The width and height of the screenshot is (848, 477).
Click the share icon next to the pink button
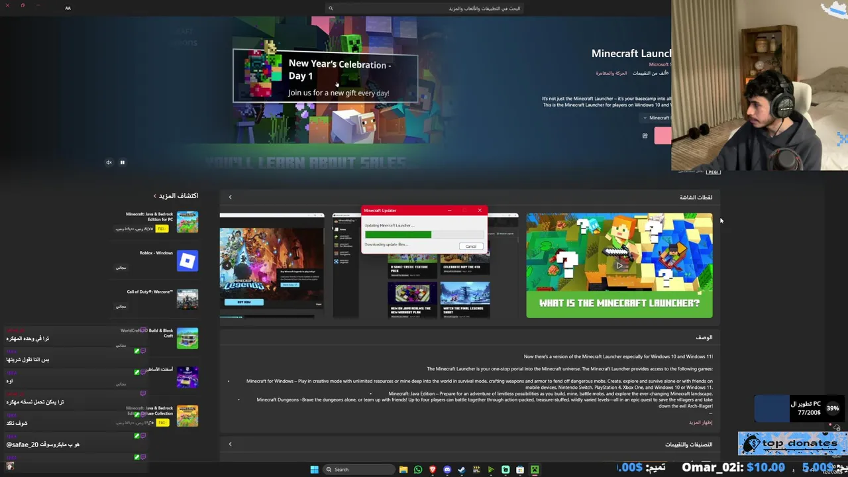[x=645, y=136]
